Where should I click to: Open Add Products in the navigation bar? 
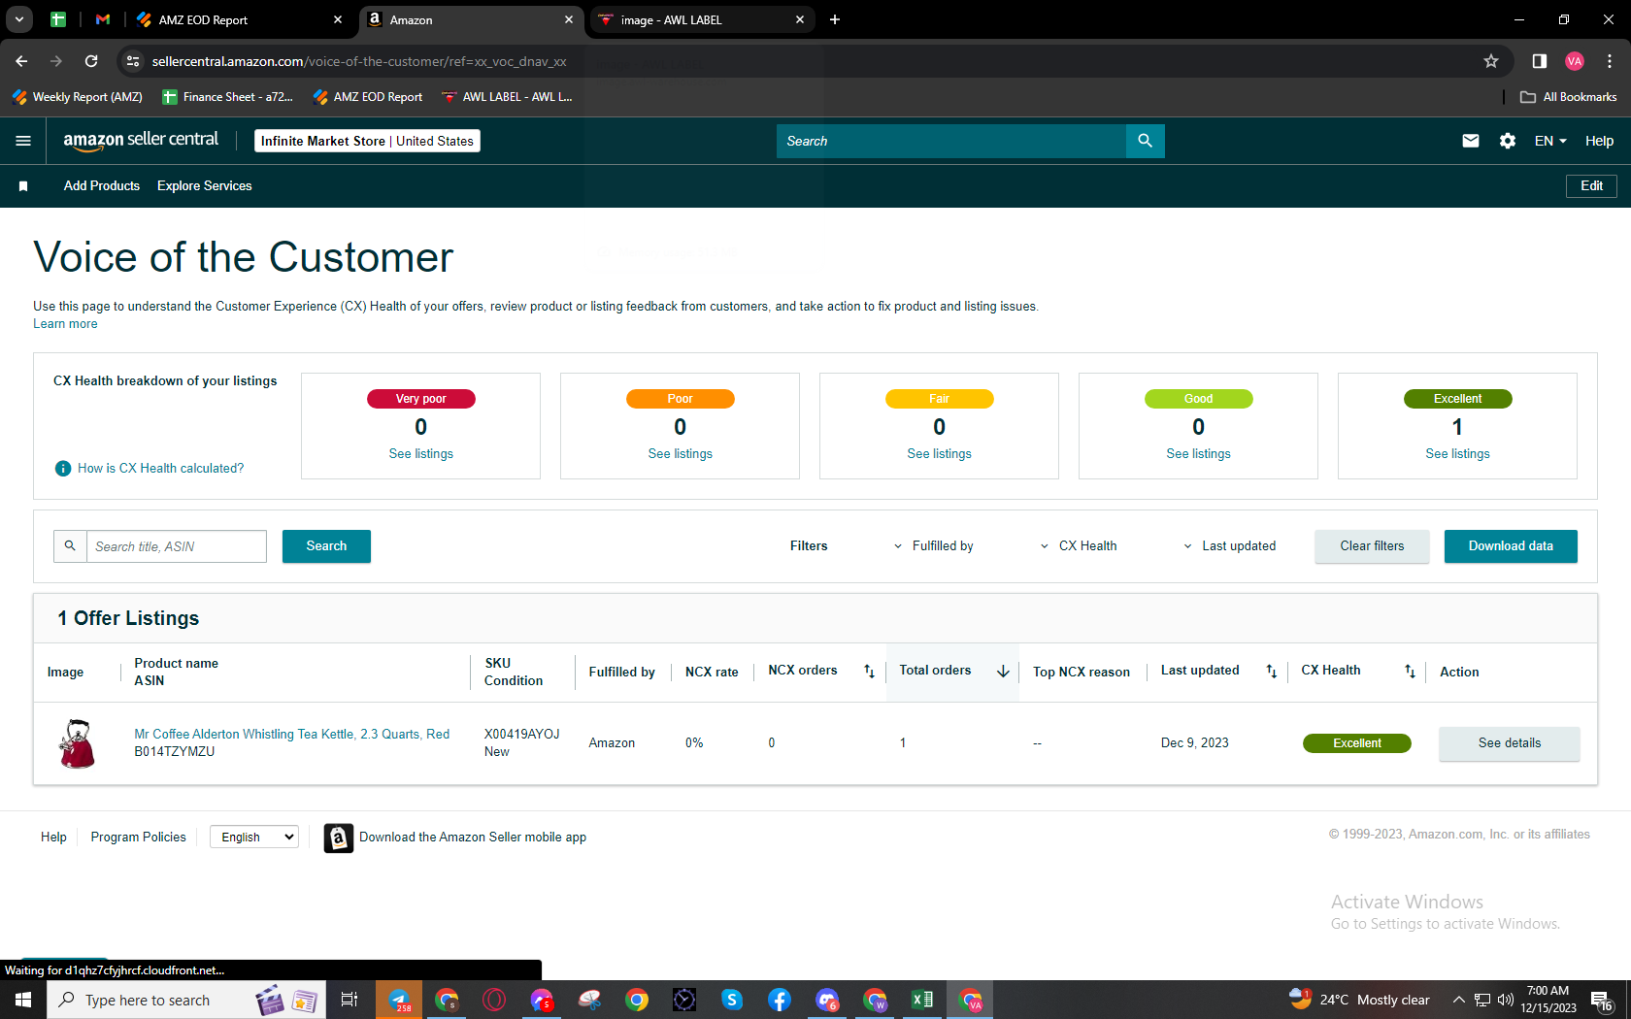click(x=102, y=186)
